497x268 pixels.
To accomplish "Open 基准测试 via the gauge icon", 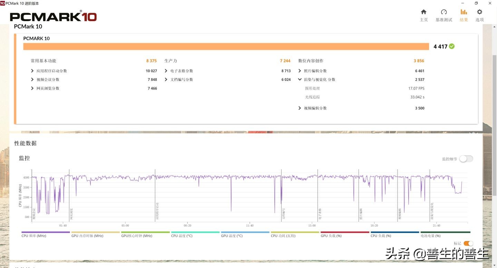I will pyautogui.click(x=443, y=14).
